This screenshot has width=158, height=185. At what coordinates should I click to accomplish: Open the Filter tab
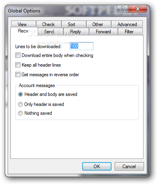pos(130,32)
